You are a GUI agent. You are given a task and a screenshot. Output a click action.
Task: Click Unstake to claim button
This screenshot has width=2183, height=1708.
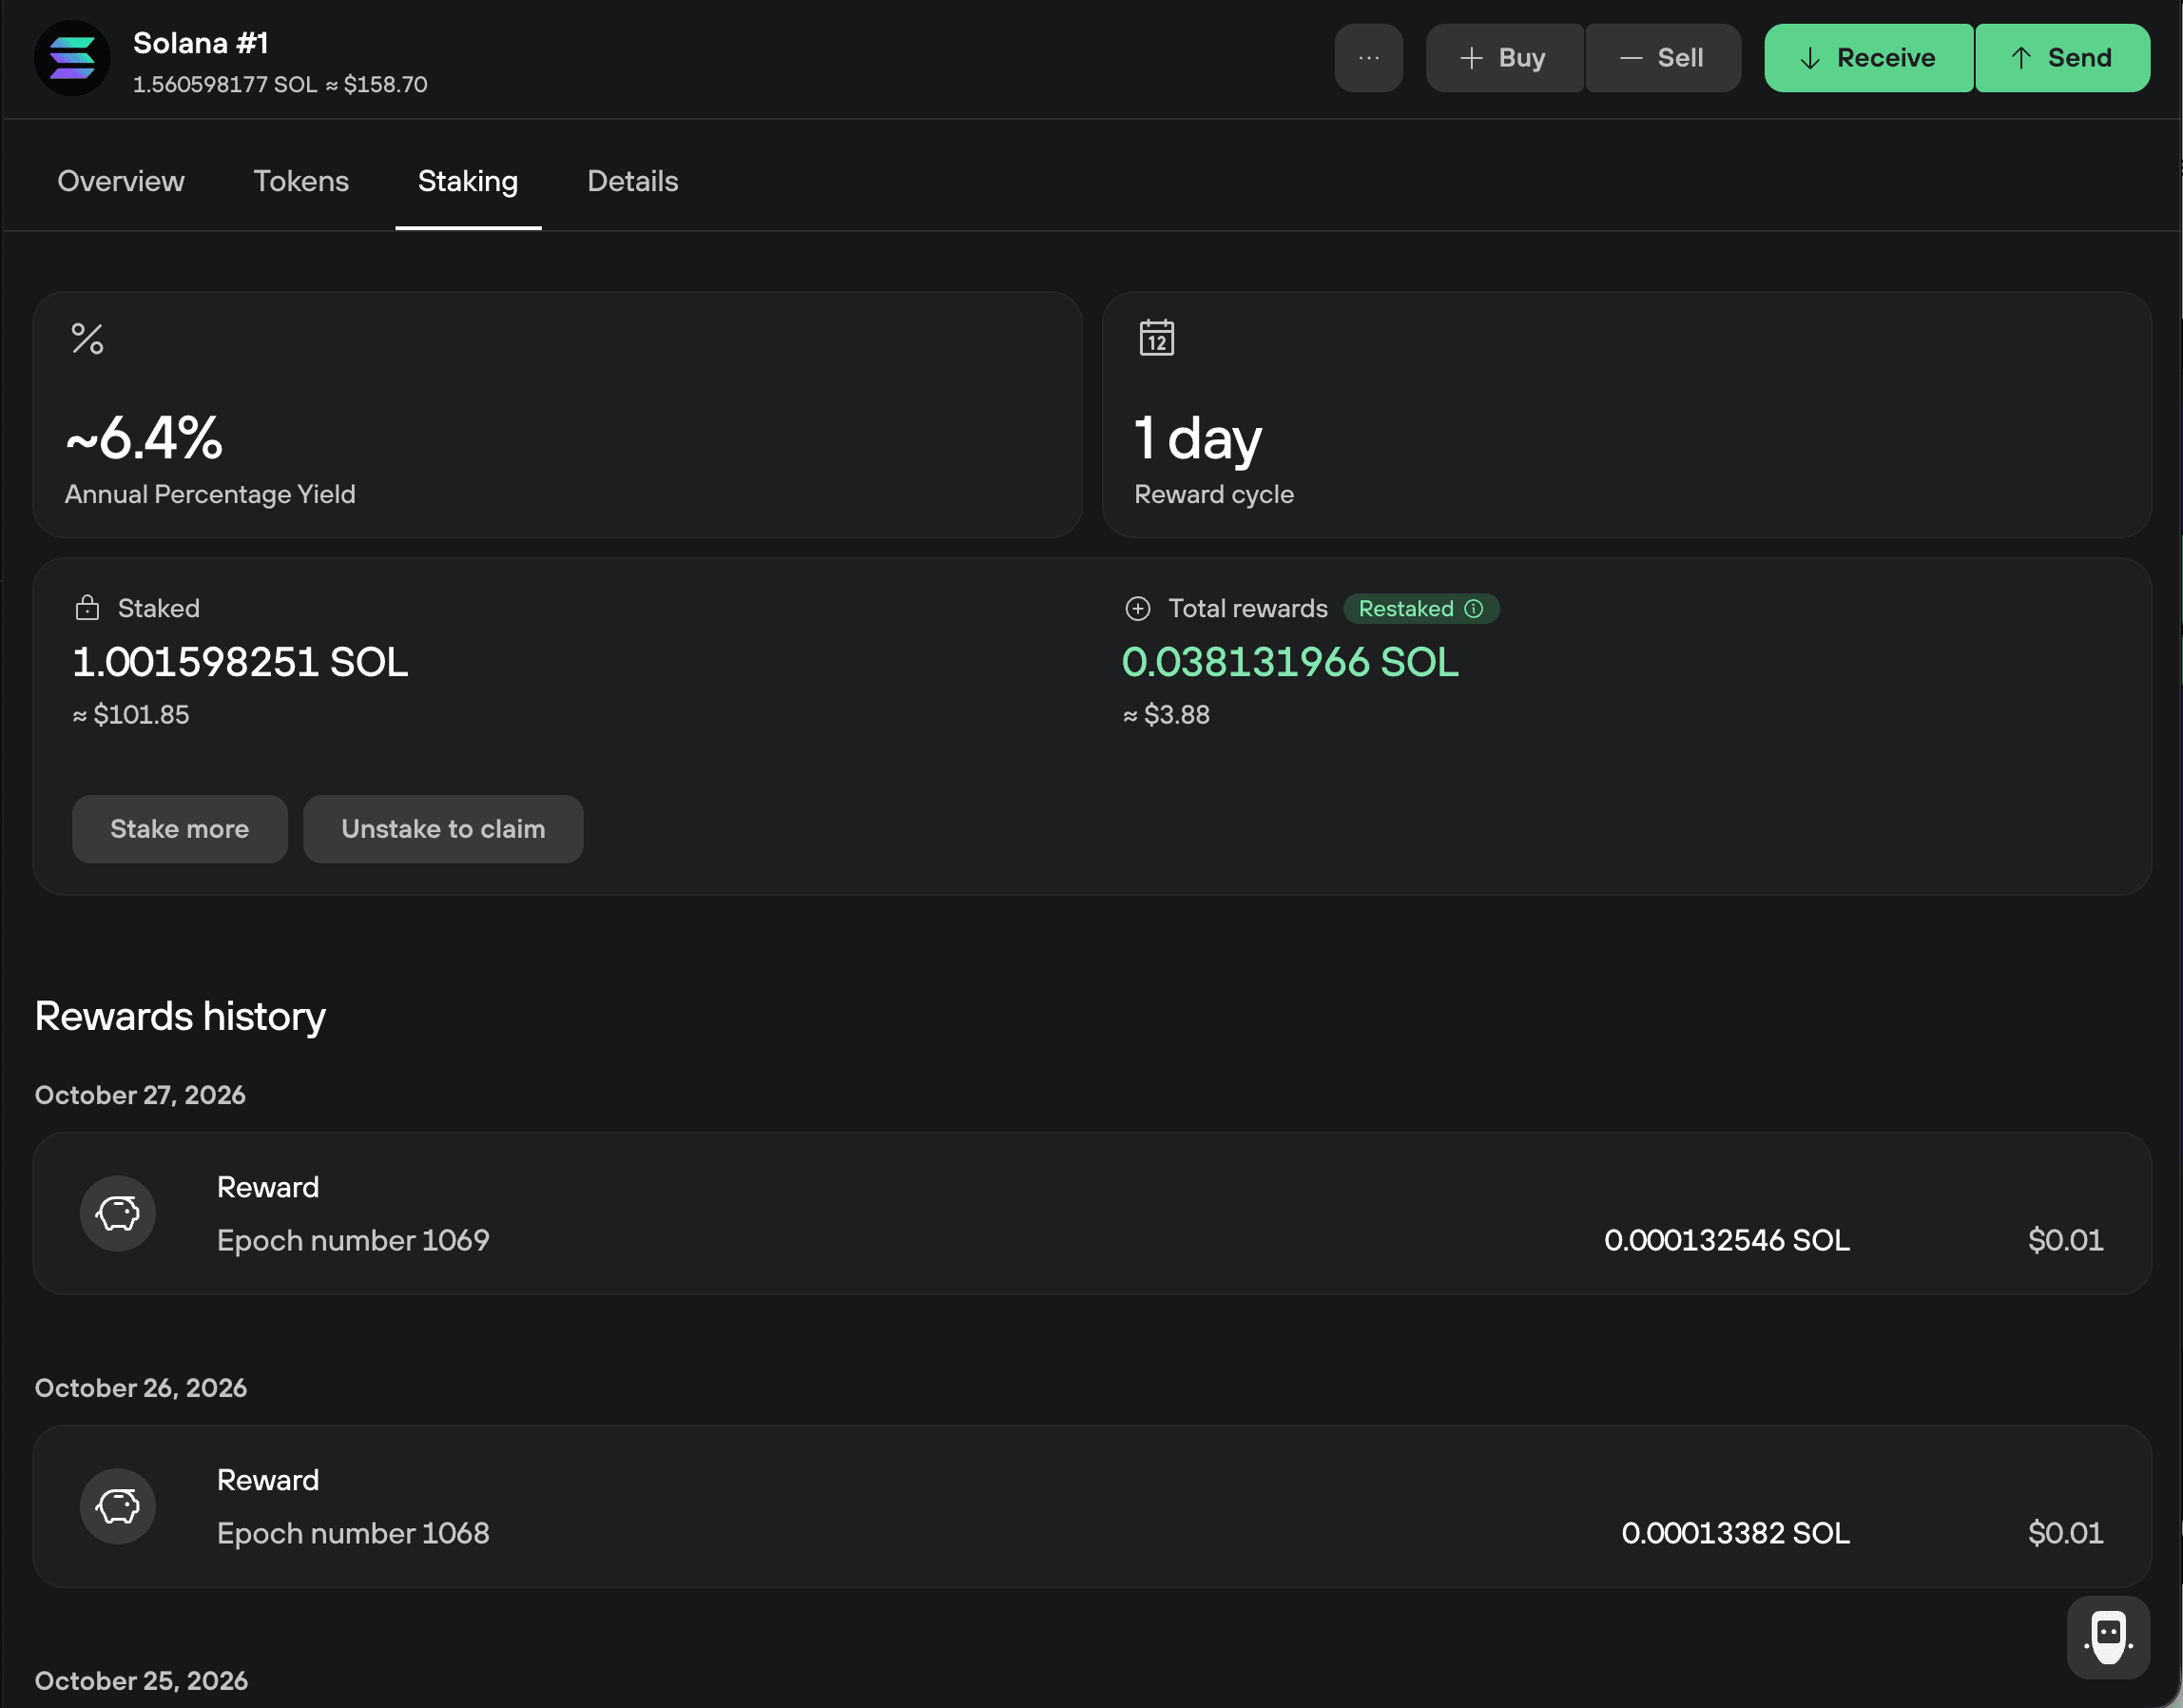(443, 829)
